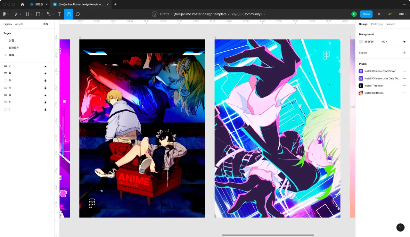
Task: Select the Hand tool
Action: 69,14
